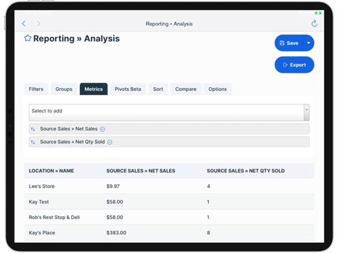Viewport: 338px width, 253px height.
Task: Remove the Net Sales metric via minus icon
Action: click(x=103, y=129)
